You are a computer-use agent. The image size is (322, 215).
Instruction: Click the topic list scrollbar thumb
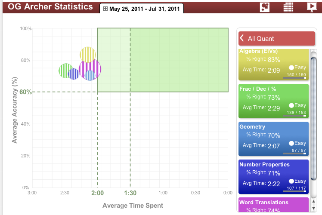click(313, 119)
